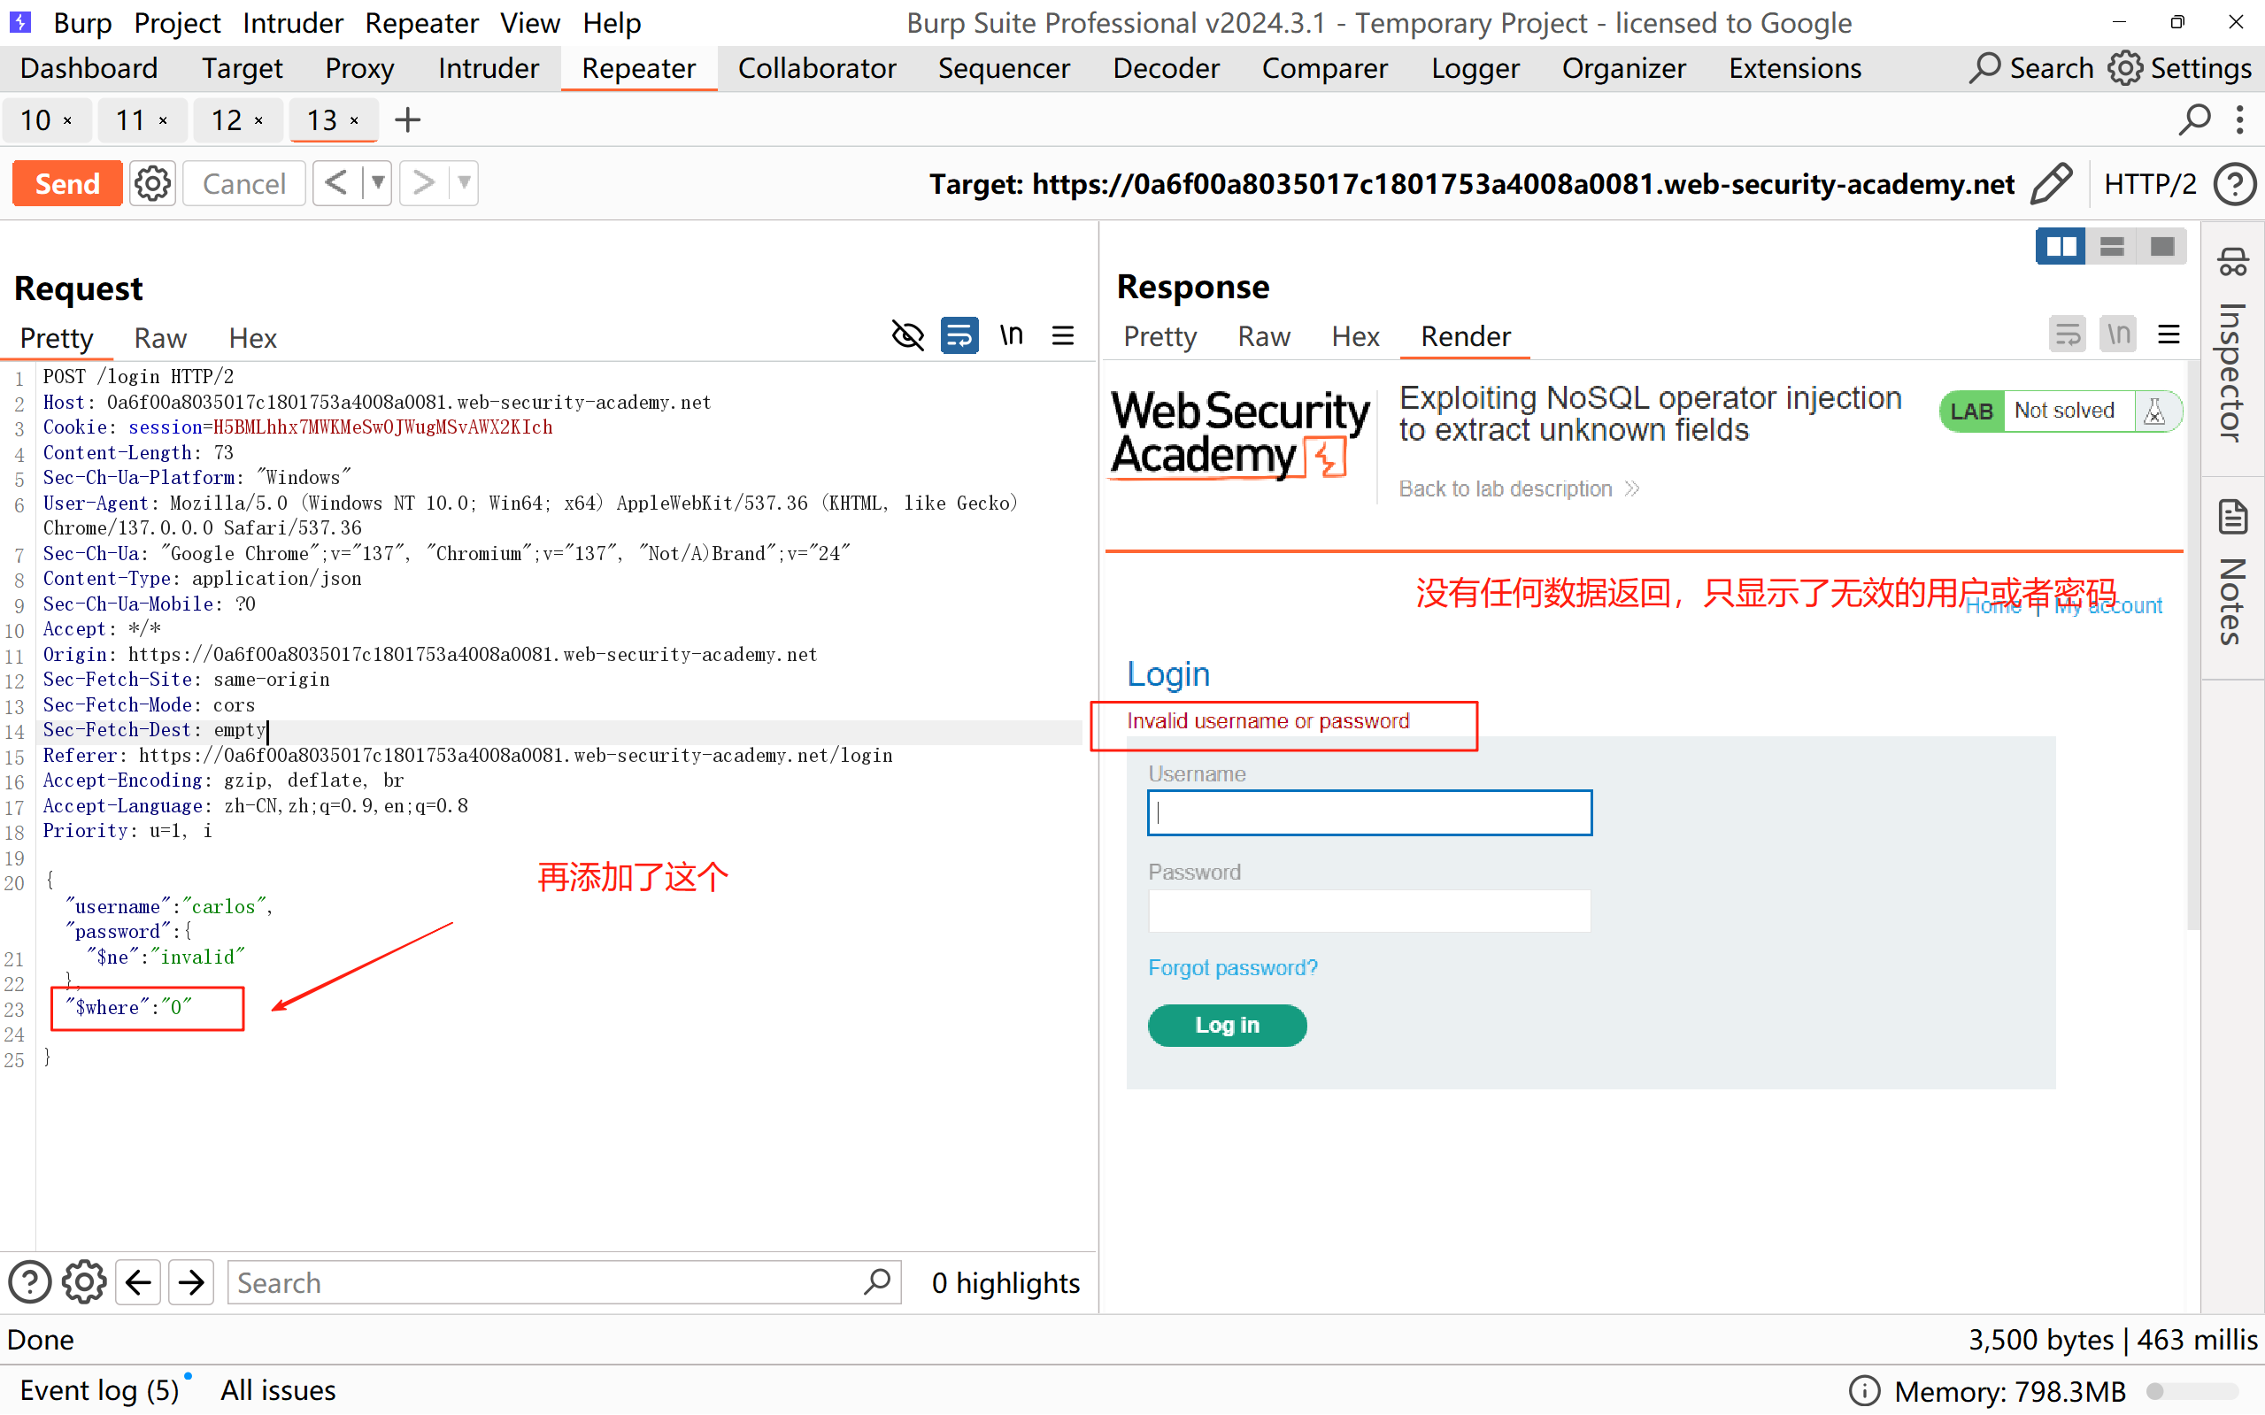The image size is (2265, 1415).
Task: Toggle hide non-printable characters eye icon
Action: tap(907, 336)
